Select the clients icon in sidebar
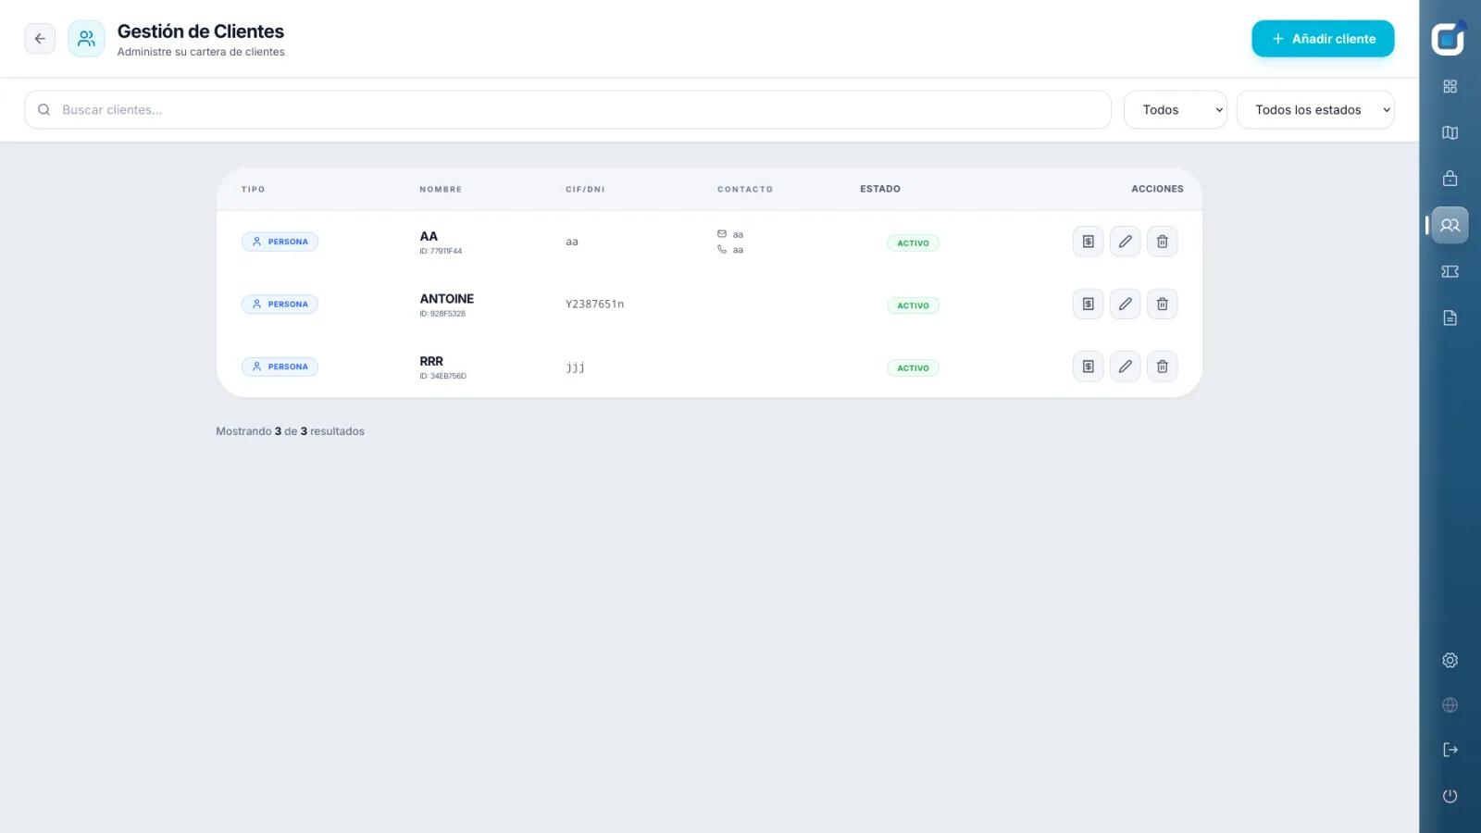Image resolution: width=1481 pixels, height=833 pixels. (1450, 225)
